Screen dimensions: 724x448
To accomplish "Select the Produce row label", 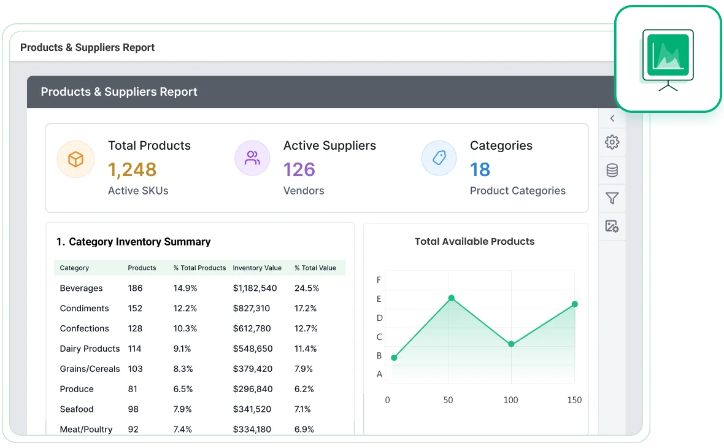I will tap(77, 389).
